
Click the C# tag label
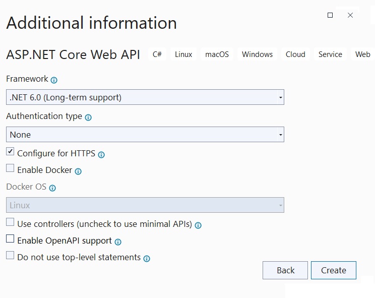click(x=157, y=54)
